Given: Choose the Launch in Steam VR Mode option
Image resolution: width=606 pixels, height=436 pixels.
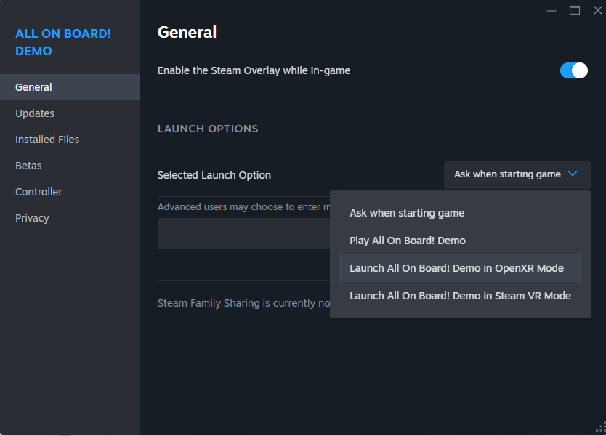Looking at the screenshot, I should pyautogui.click(x=460, y=296).
